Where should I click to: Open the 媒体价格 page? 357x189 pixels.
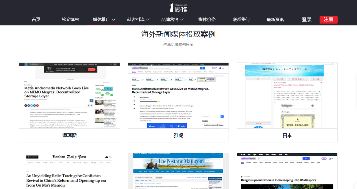click(207, 20)
